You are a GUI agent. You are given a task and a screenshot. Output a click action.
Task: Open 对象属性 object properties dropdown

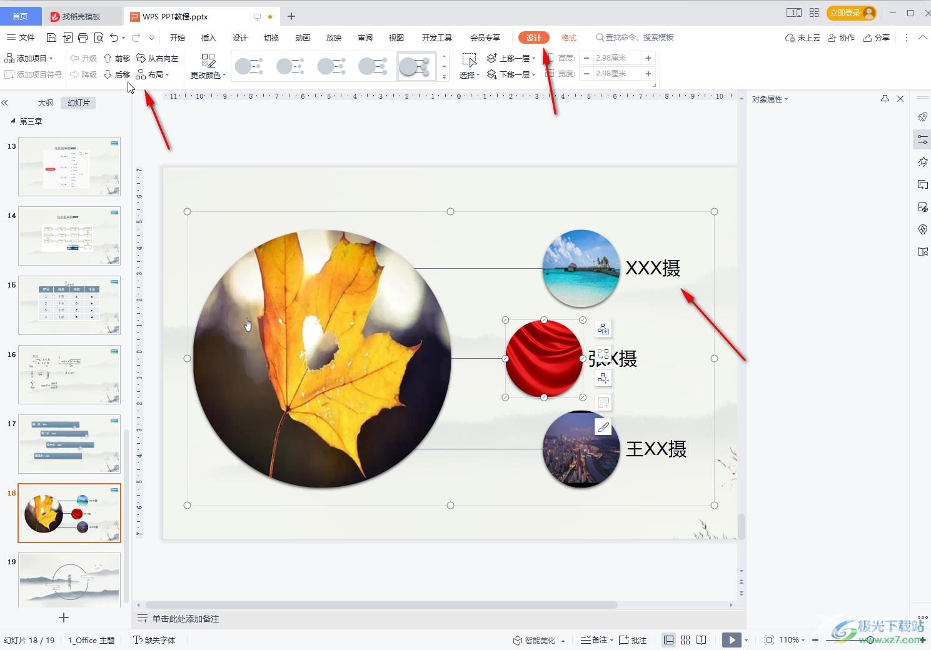(x=770, y=99)
